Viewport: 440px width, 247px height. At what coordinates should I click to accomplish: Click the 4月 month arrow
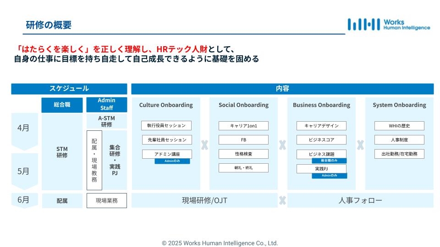pyautogui.click(x=24, y=131)
